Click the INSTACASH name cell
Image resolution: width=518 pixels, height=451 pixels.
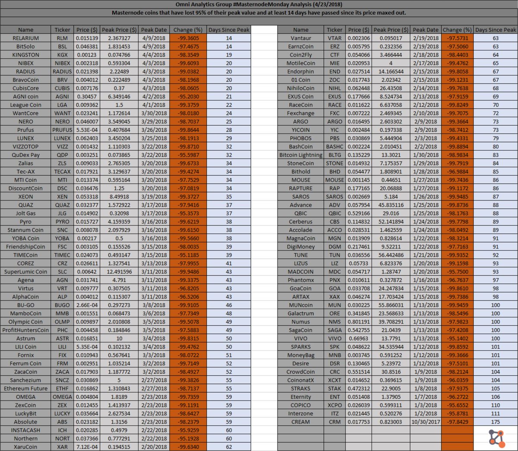pyautogui.click(x=25, y=430)
